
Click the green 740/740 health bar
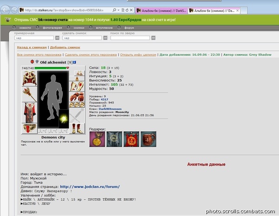coord(50,68)
